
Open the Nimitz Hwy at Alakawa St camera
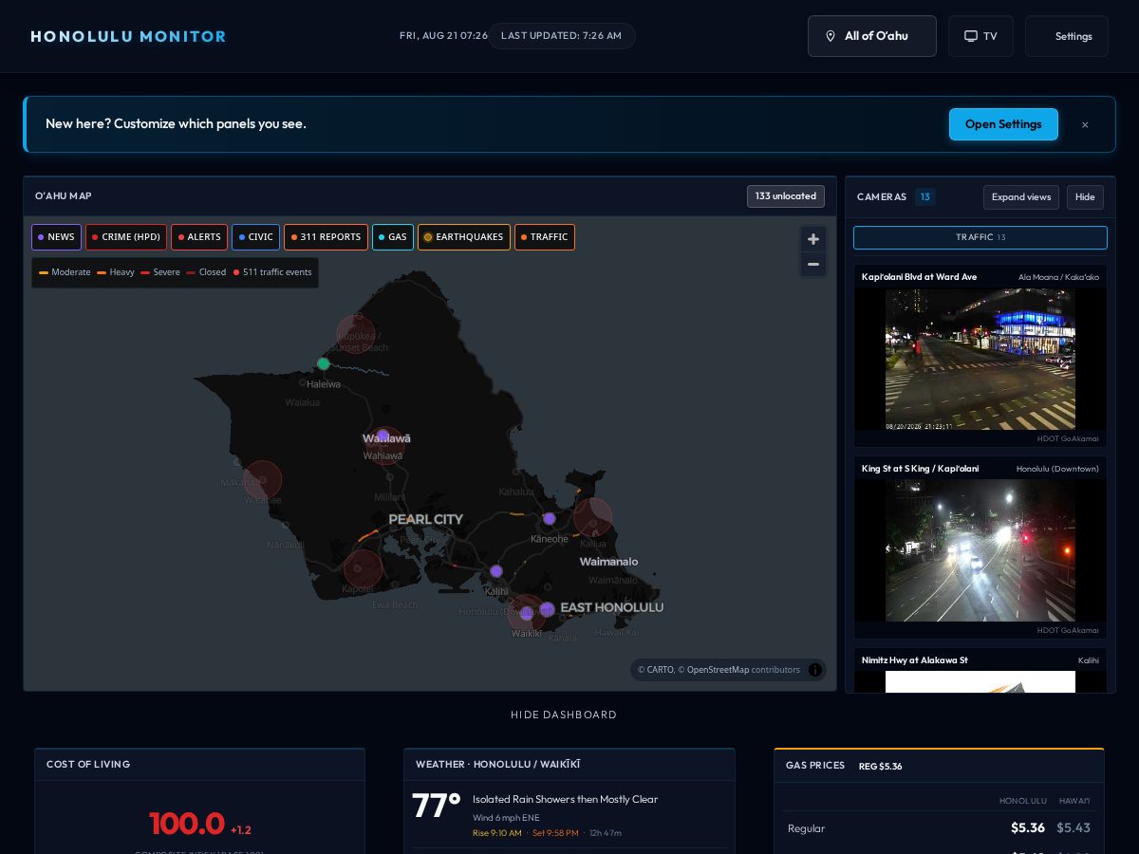pos(980,671)
